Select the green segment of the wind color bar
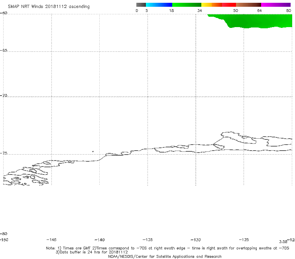Viewport: 295px width, 259px height. click(x=187, y=5)
